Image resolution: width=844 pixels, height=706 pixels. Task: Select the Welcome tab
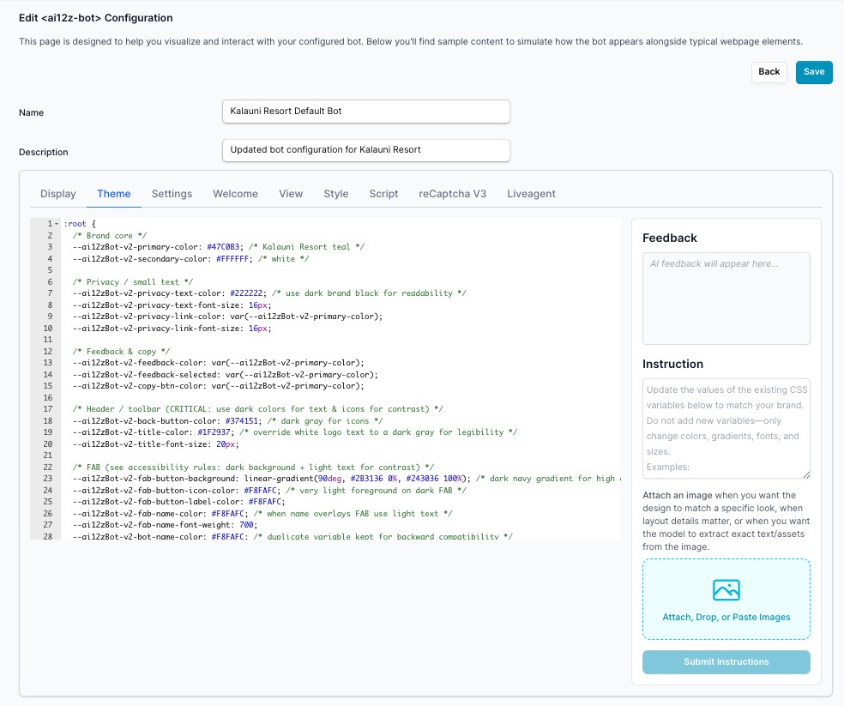point(235,194)
